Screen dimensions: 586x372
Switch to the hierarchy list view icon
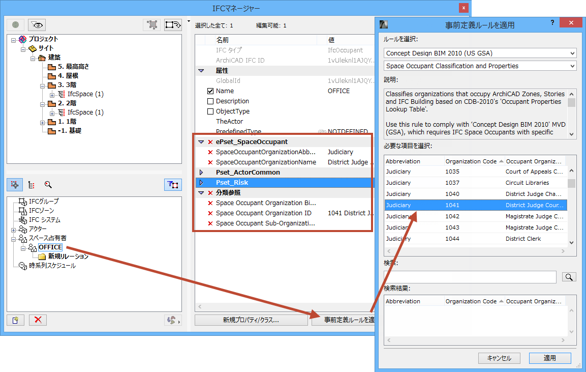click(x=32, y=185)
